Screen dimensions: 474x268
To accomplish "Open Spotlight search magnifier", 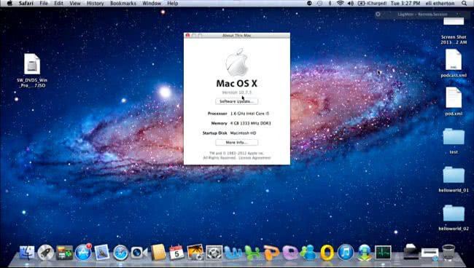I will click(464, 4).
